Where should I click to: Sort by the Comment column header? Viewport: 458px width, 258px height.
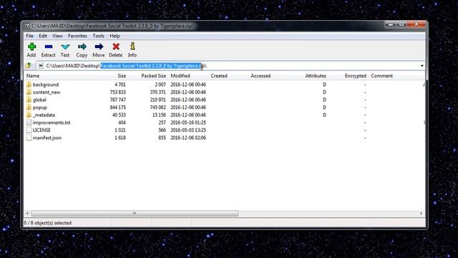point(381,76)
